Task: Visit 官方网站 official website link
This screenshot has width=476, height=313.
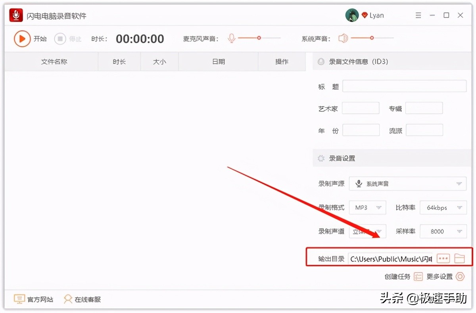Action: pyautogui.click(x=34, y=299)
